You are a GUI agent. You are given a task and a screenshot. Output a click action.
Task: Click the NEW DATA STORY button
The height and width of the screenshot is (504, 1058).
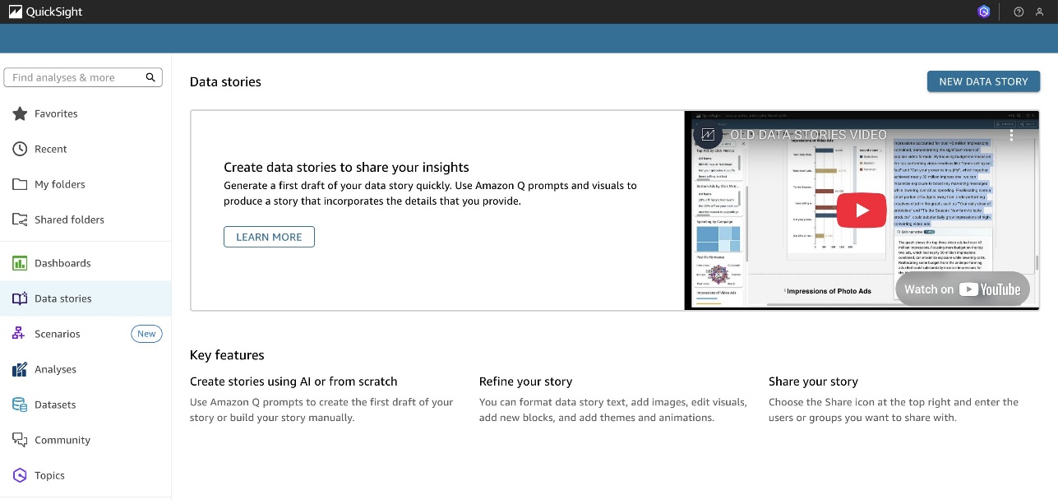[x=983, y=81]
